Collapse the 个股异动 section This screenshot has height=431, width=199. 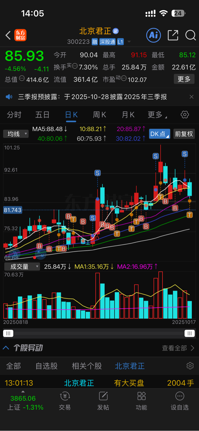pyautogui.click(x=6, y=348)
